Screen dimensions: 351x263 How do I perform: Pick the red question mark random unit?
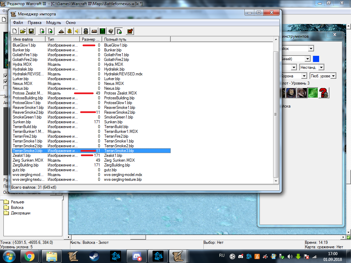324,92
